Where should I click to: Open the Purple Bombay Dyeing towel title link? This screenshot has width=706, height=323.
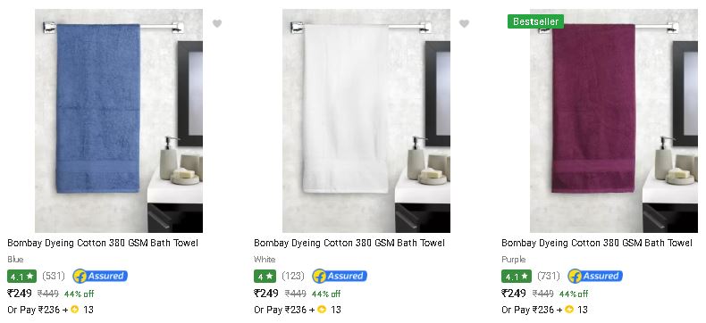click(x=597, y=243)
